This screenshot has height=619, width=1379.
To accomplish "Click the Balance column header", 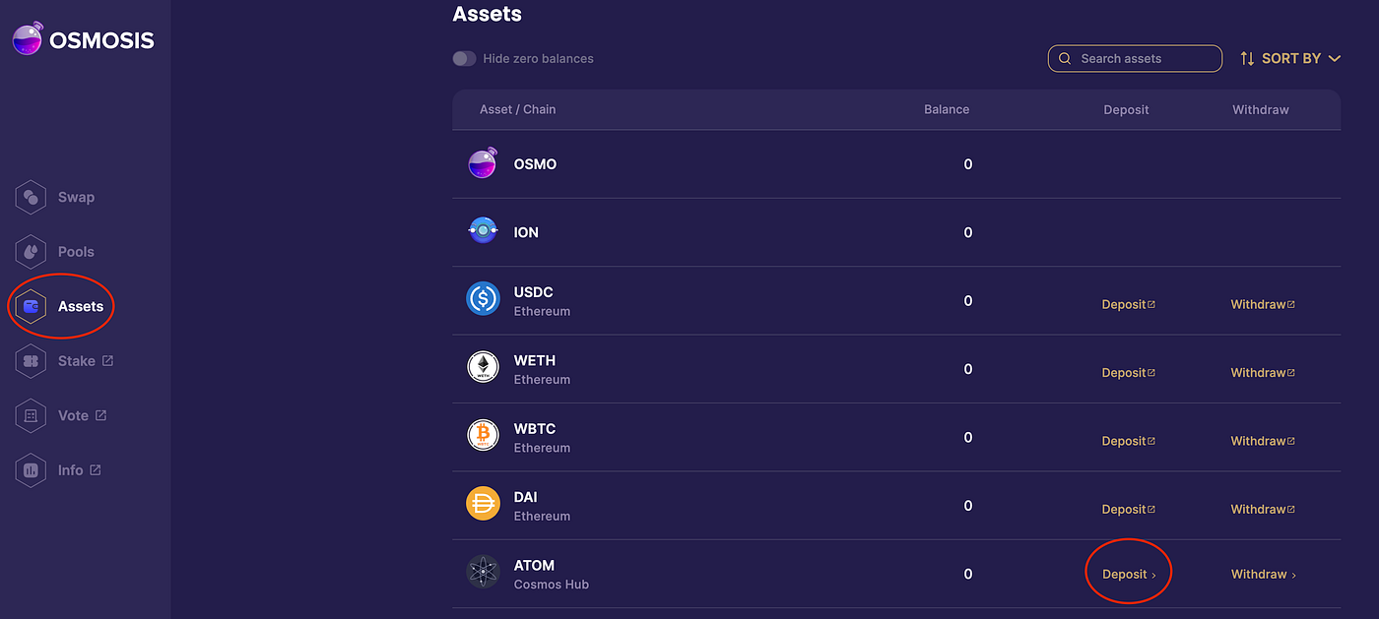I will pos(947,109).
